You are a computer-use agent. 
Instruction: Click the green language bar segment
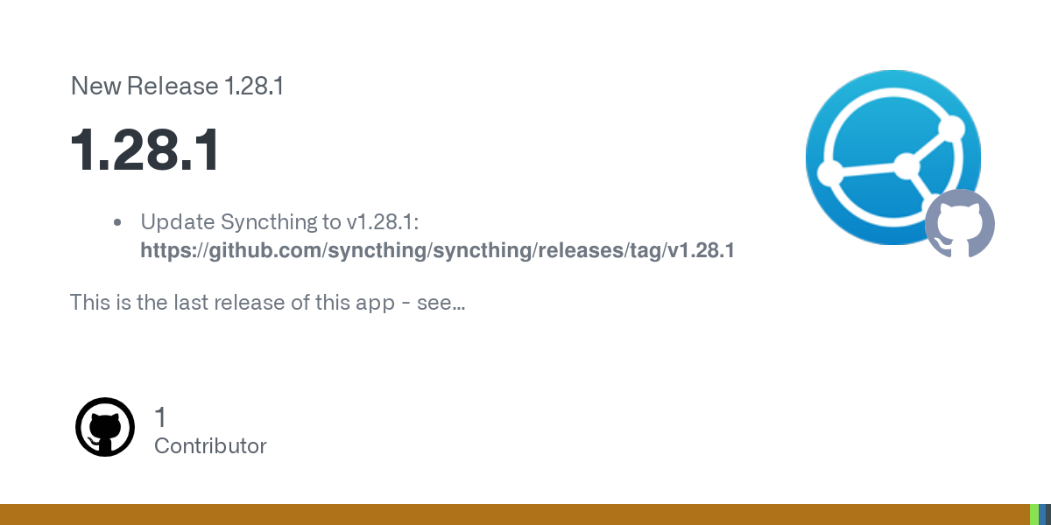coord(1033,514)
